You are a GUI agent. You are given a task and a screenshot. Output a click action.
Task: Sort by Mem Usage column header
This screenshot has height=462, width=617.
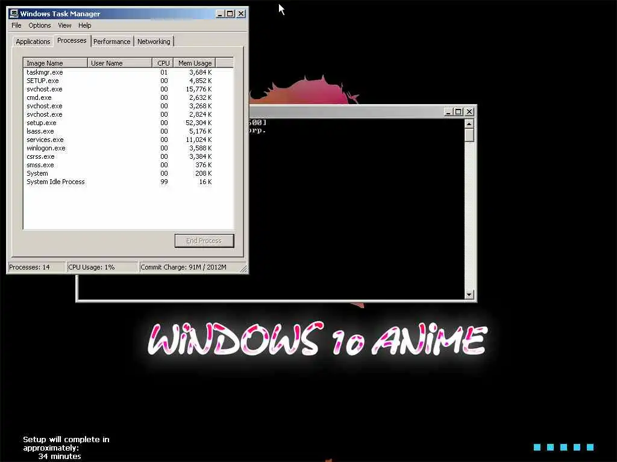tap(195, 63)
